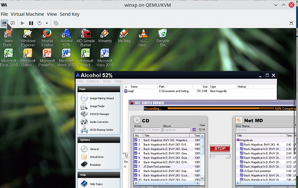Uncheck CD track 1 checkbox

point(136,140)
